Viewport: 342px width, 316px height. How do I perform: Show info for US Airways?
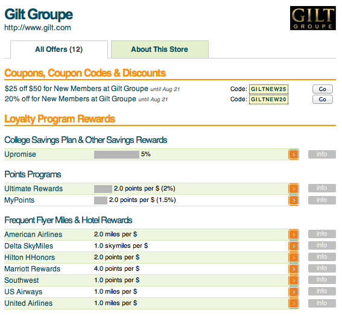coord(321,291)
